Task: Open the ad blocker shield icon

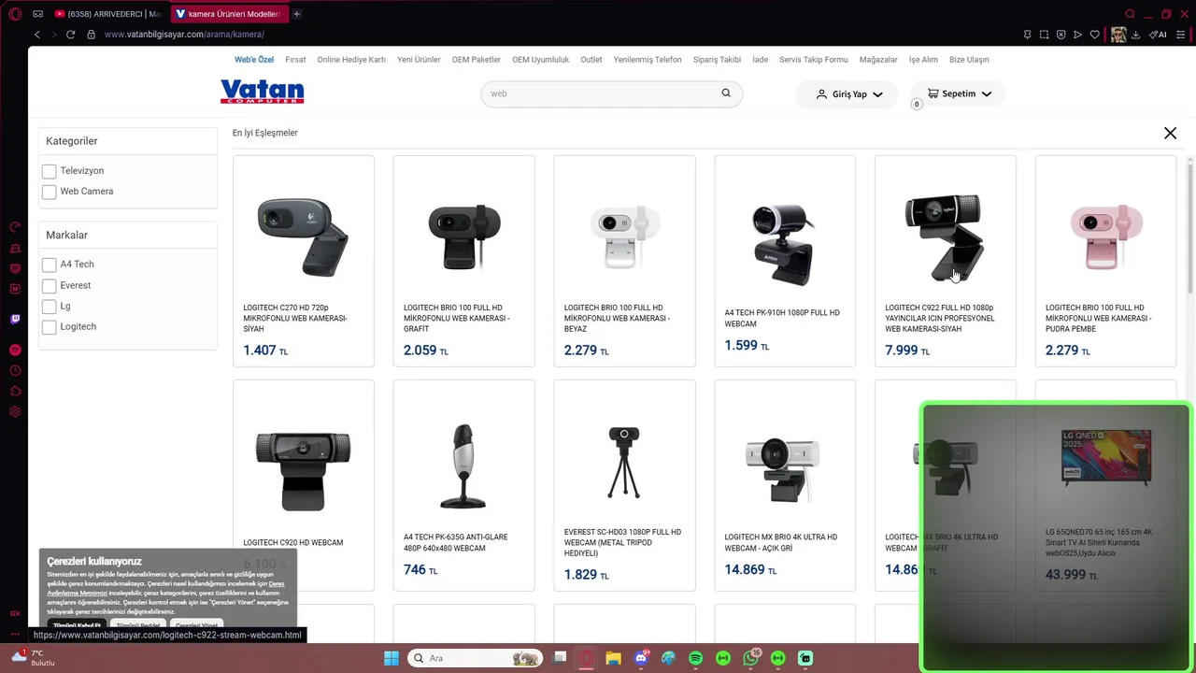Action: (1061, 35)
